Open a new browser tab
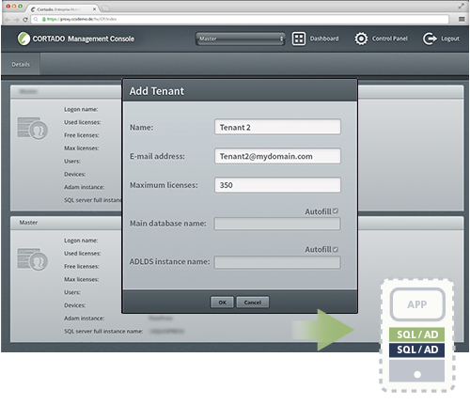470x404 pixels. tap(105, 8)
